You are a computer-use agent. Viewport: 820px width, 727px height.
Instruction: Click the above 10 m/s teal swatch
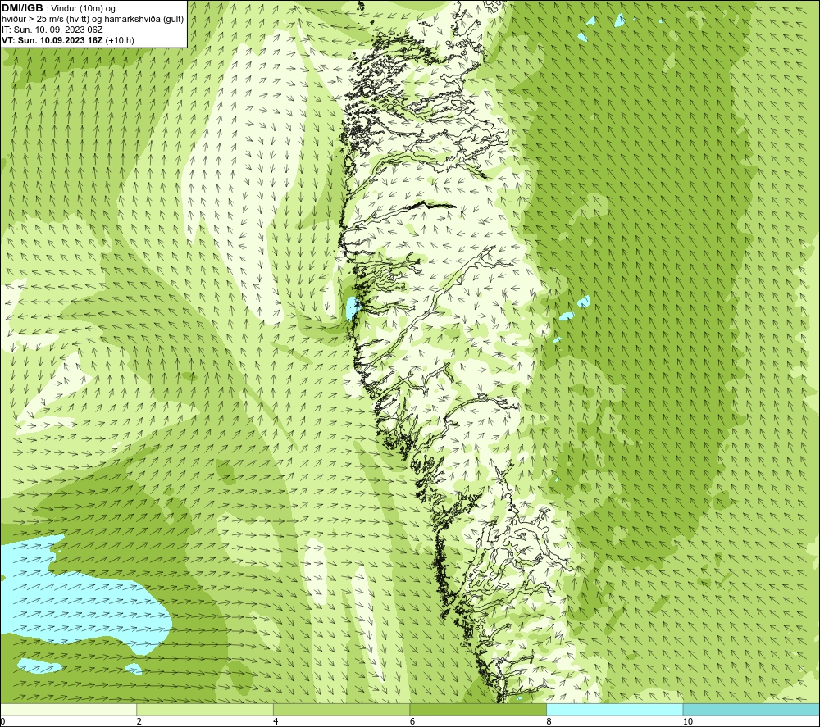click(x=751, y=710)
